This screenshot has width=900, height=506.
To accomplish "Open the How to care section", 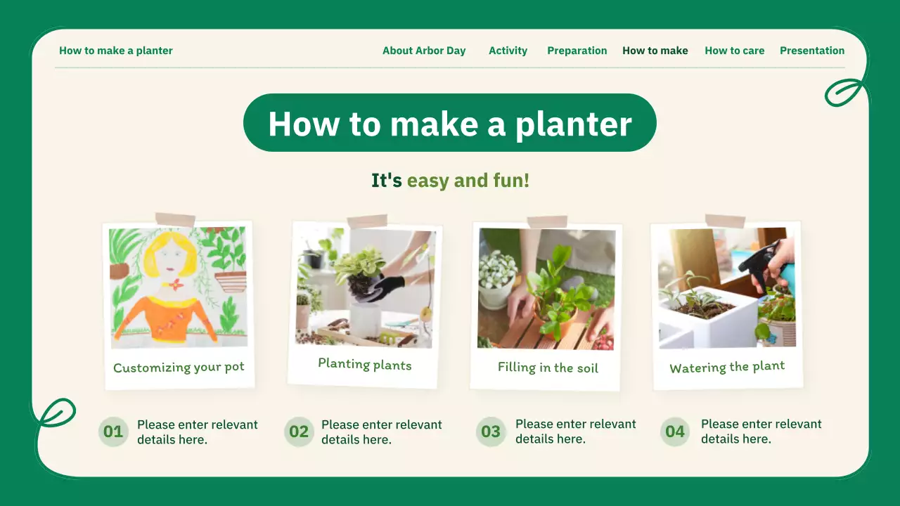I will (x=735, y=51).
